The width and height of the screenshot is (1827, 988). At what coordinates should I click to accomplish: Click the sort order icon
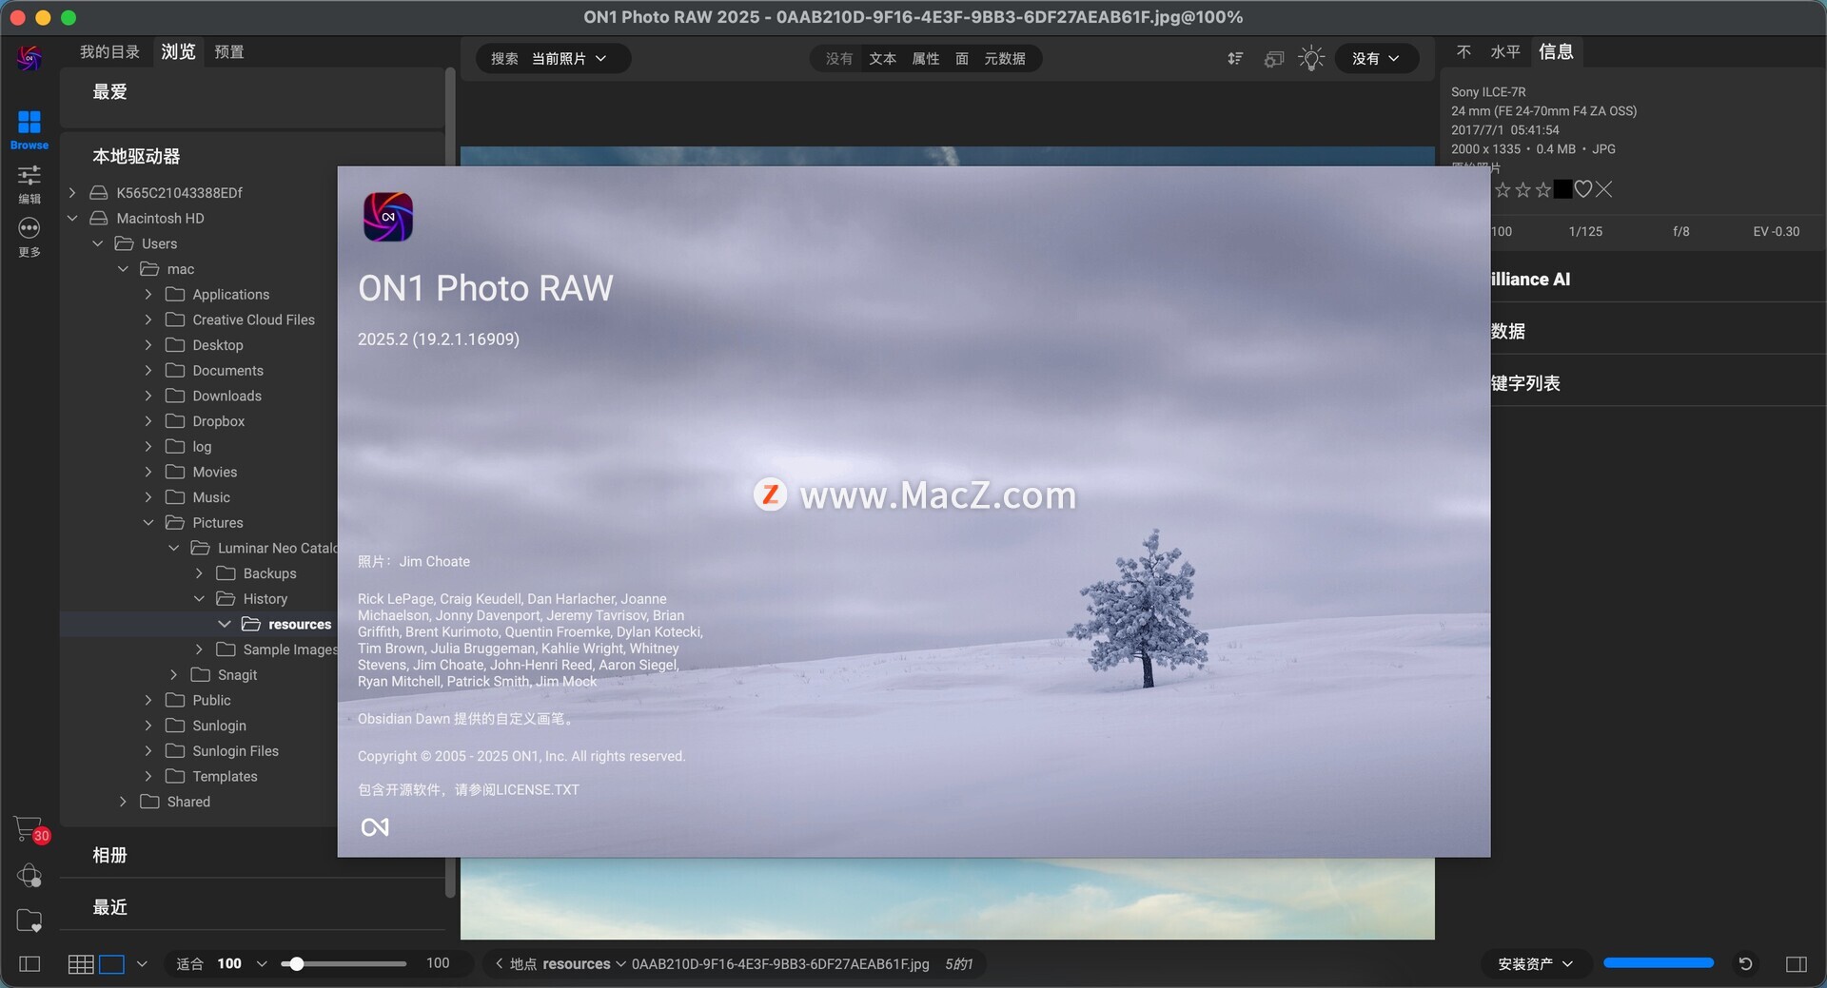[x=1235, y=59]
